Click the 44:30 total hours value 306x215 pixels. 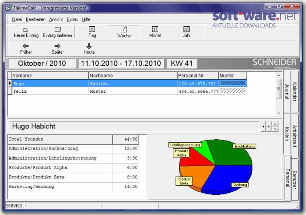[131, 139]
